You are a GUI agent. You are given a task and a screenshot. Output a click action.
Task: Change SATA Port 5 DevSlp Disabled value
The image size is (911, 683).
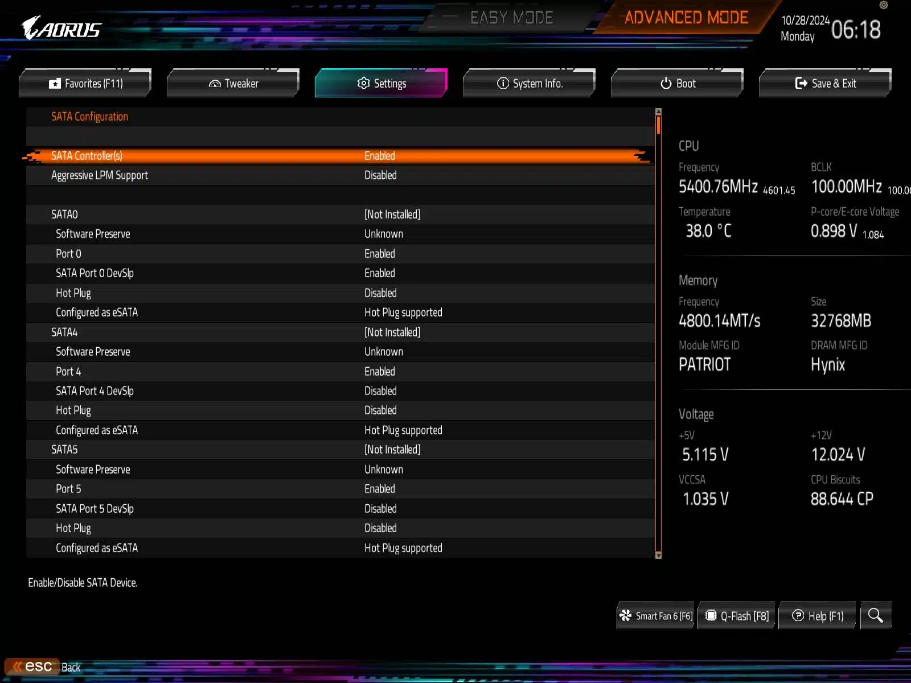(380, 508)
